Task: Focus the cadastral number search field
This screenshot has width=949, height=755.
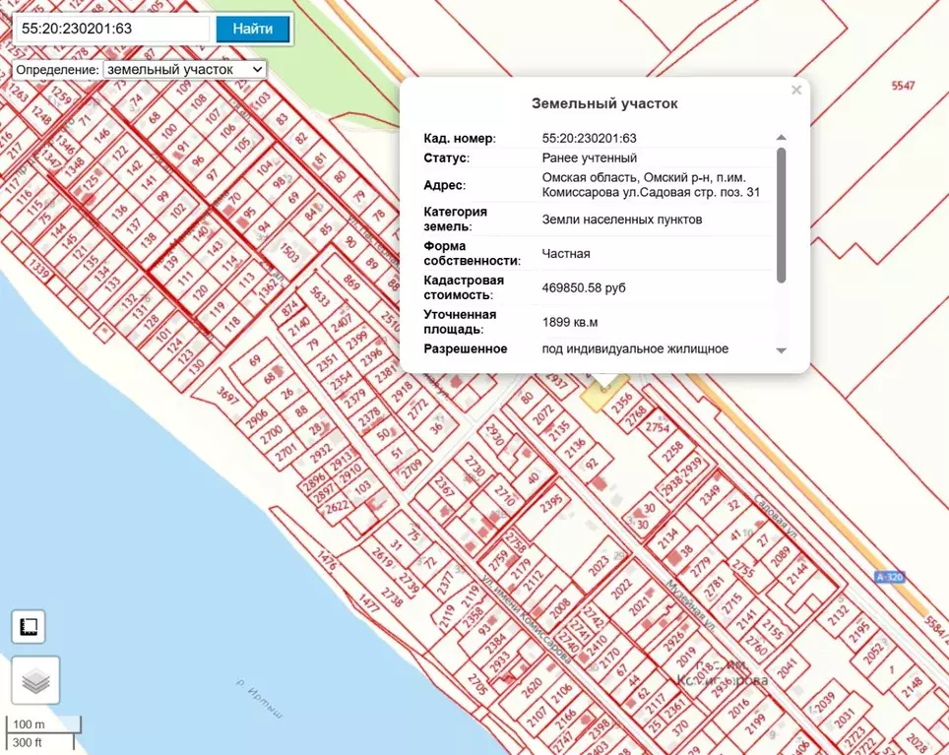Action: click(x=112, y=29)
